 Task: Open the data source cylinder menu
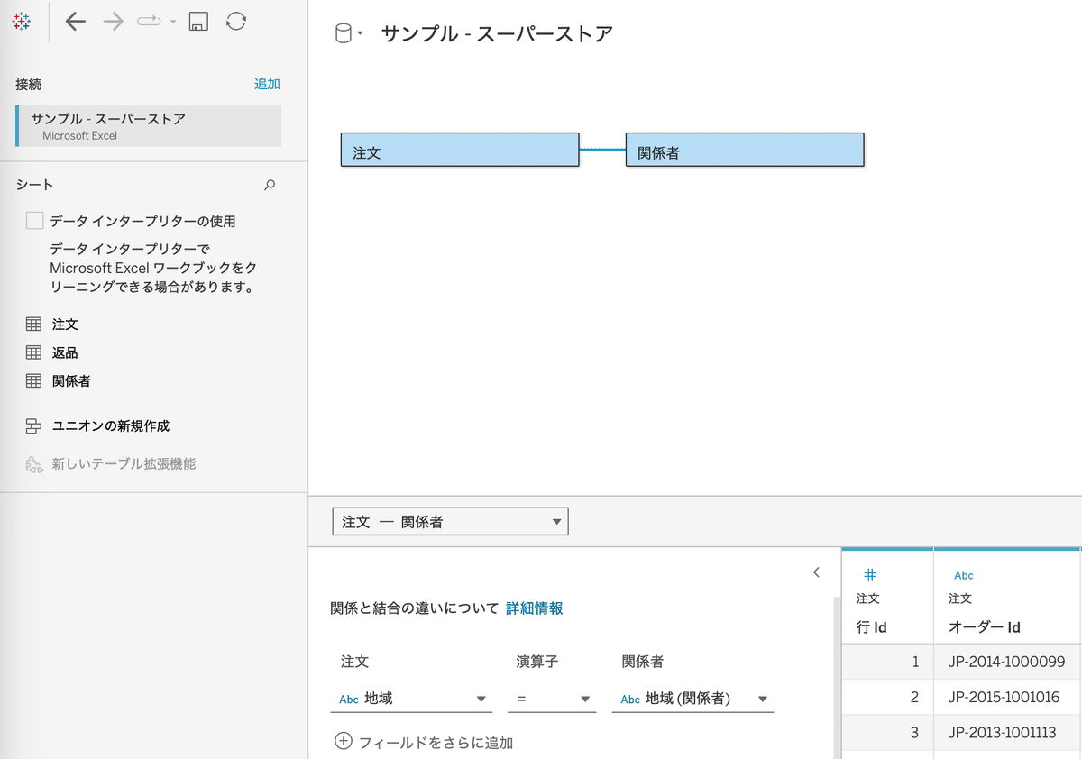pyautogui.click(x=348, y=34)
